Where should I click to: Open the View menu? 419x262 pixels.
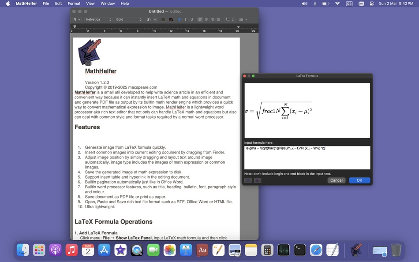tap(90, 4)
